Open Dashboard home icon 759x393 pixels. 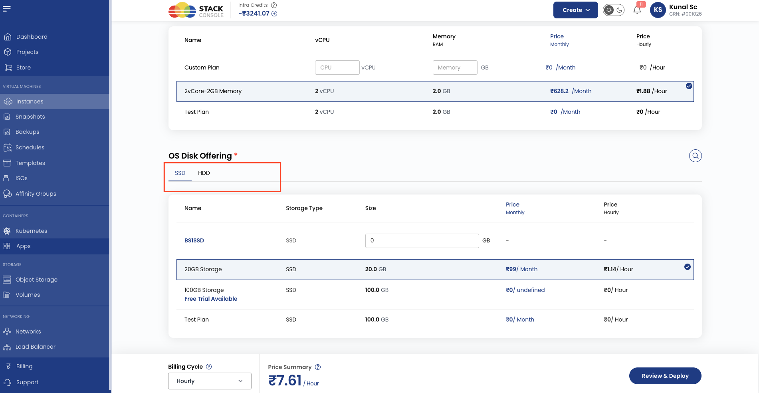click(x=8, y=37)
